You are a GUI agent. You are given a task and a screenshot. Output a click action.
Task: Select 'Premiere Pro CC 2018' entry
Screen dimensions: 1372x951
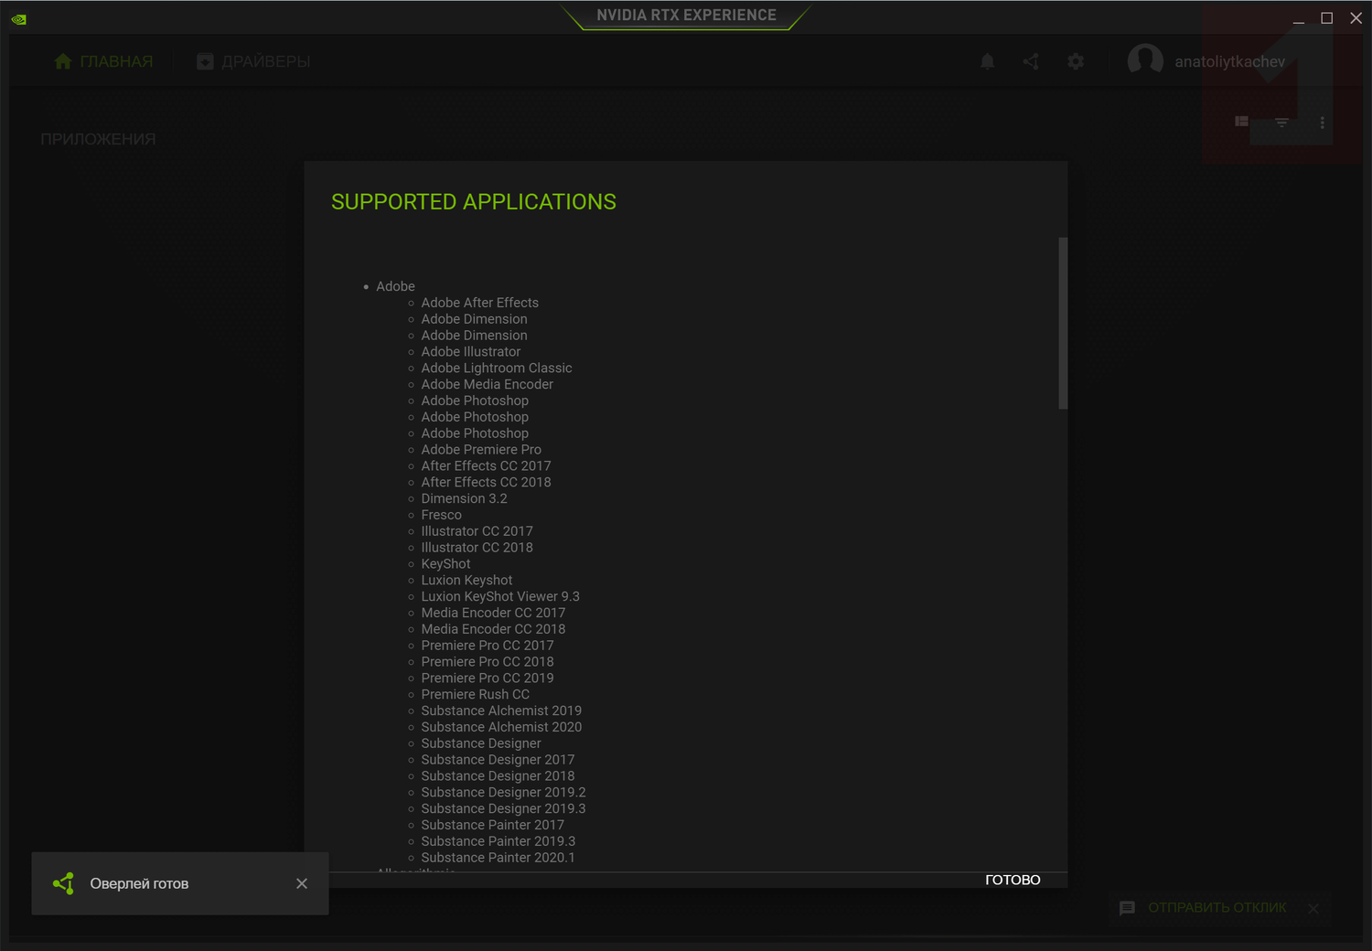point(488,662)
